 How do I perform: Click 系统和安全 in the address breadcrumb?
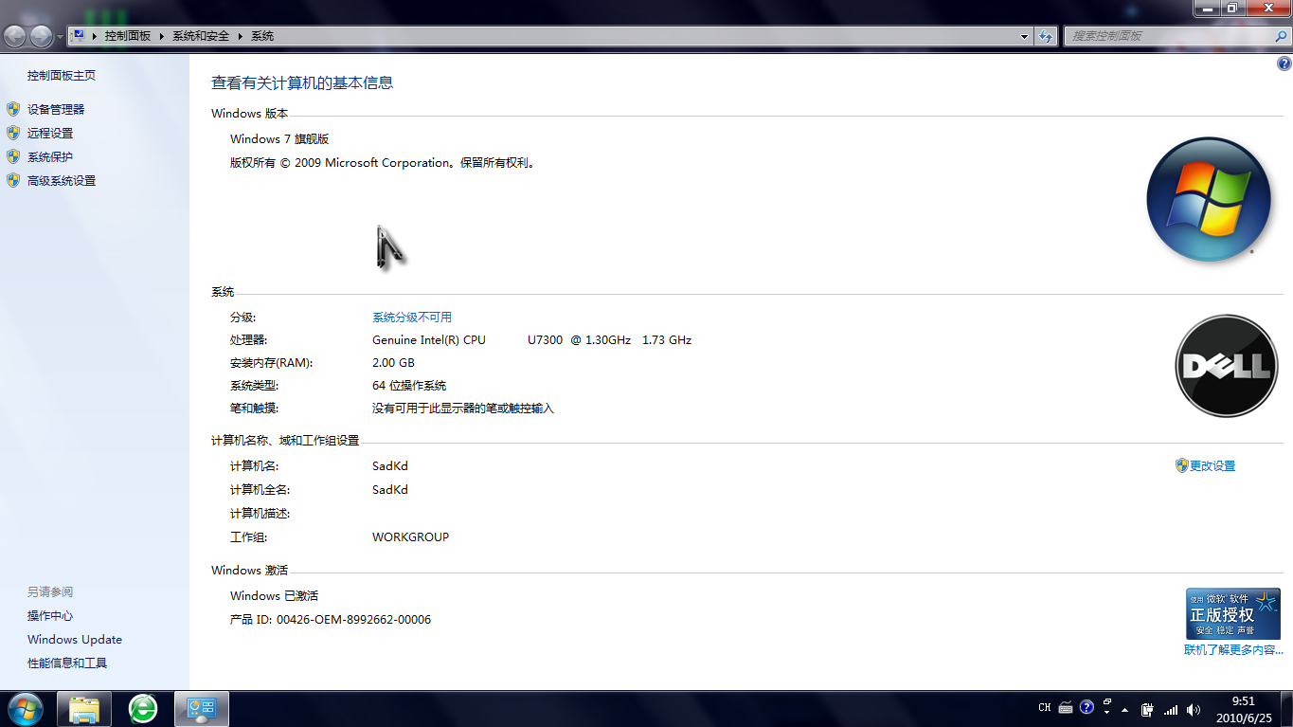[x=201, y=36]
